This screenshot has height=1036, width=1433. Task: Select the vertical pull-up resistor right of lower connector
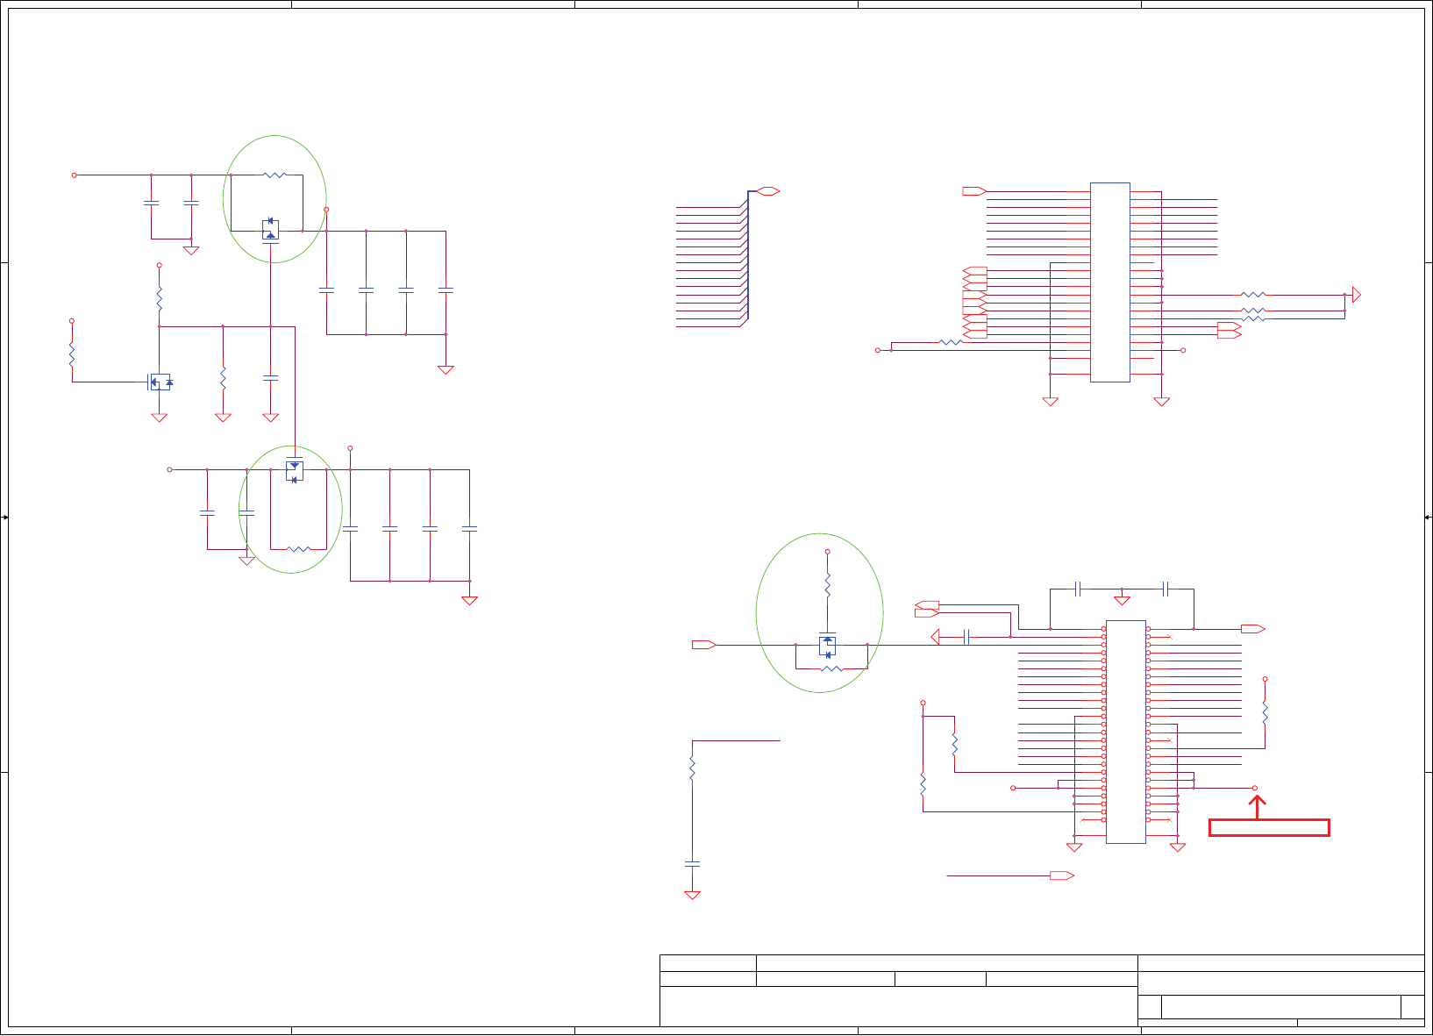(1265, 712)
